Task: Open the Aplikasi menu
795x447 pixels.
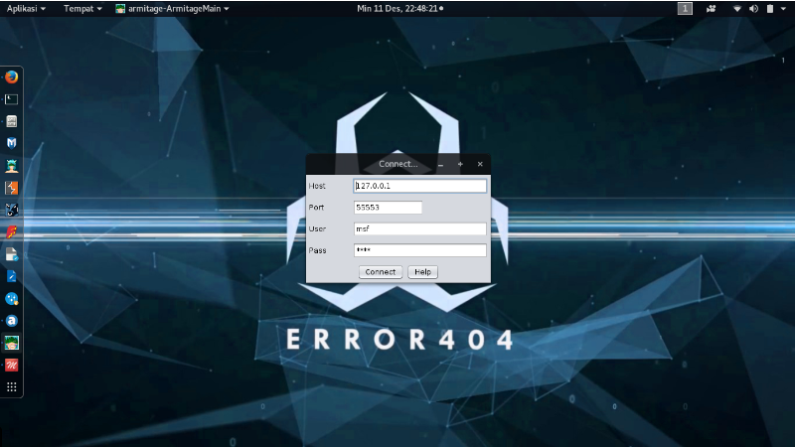Action: click(26, 9)
